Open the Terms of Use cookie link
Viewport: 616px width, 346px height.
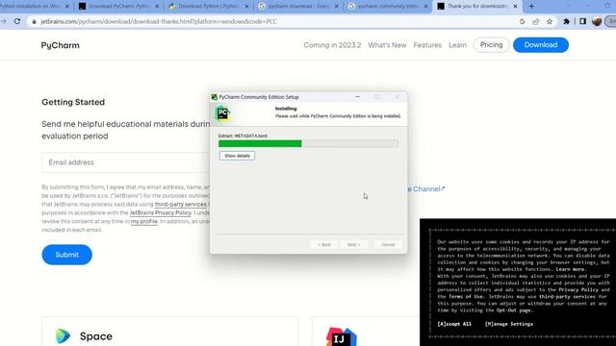(x=466, y=297)
